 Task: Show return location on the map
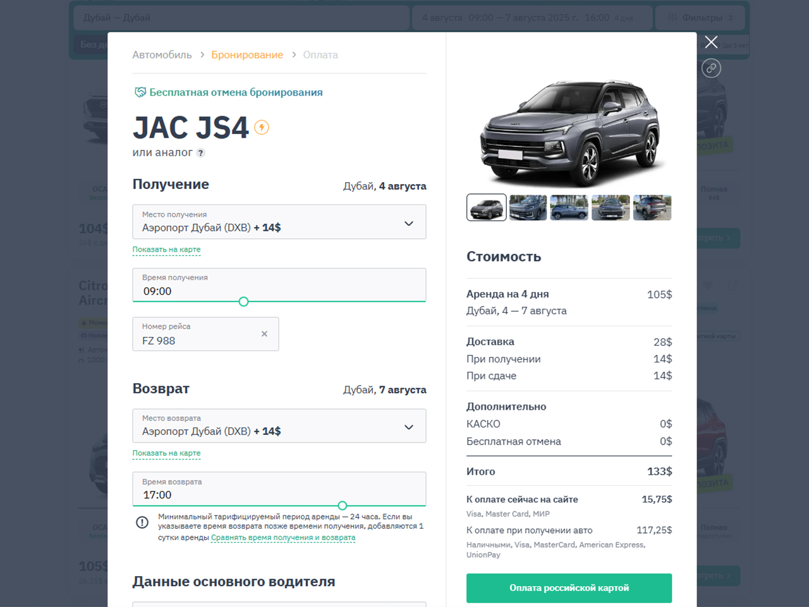click(166, 453)
